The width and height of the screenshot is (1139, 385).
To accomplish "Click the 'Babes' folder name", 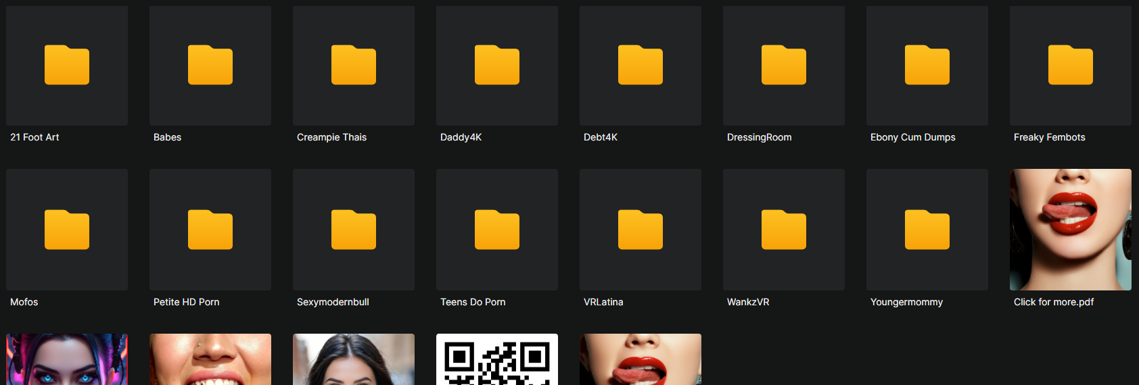I will click(x=167, y=137).
